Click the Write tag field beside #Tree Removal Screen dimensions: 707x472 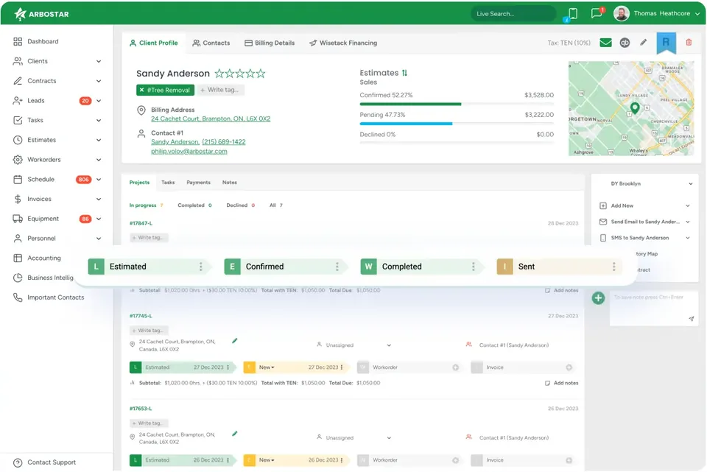point(220,90)
